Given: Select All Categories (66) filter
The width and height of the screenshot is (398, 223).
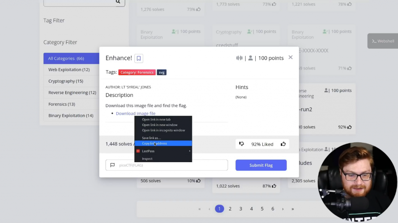Looking at the screenshot, I should tap(72, 58).
